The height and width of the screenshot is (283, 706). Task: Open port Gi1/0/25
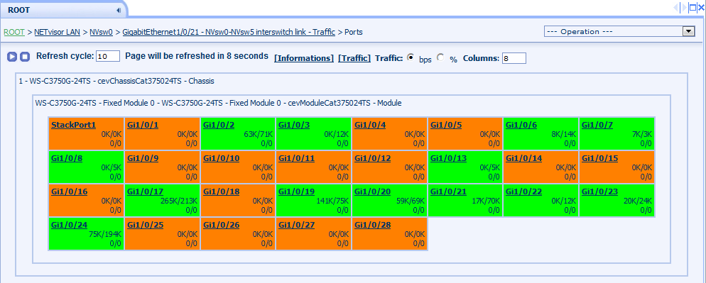[x=145, y=225]
